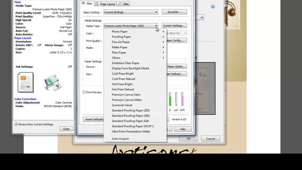
Task: Choose Hot Press Bright paper
Action: (x=135, y=84)
